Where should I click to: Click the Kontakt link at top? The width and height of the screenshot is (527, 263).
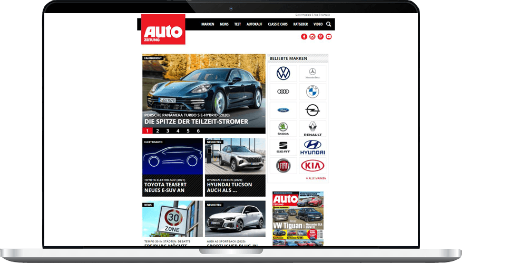click(325, 15)
